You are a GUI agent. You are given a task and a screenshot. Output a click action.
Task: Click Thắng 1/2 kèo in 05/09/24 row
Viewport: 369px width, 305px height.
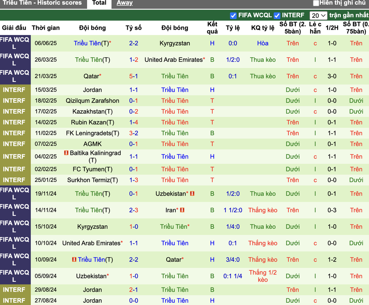262,276
